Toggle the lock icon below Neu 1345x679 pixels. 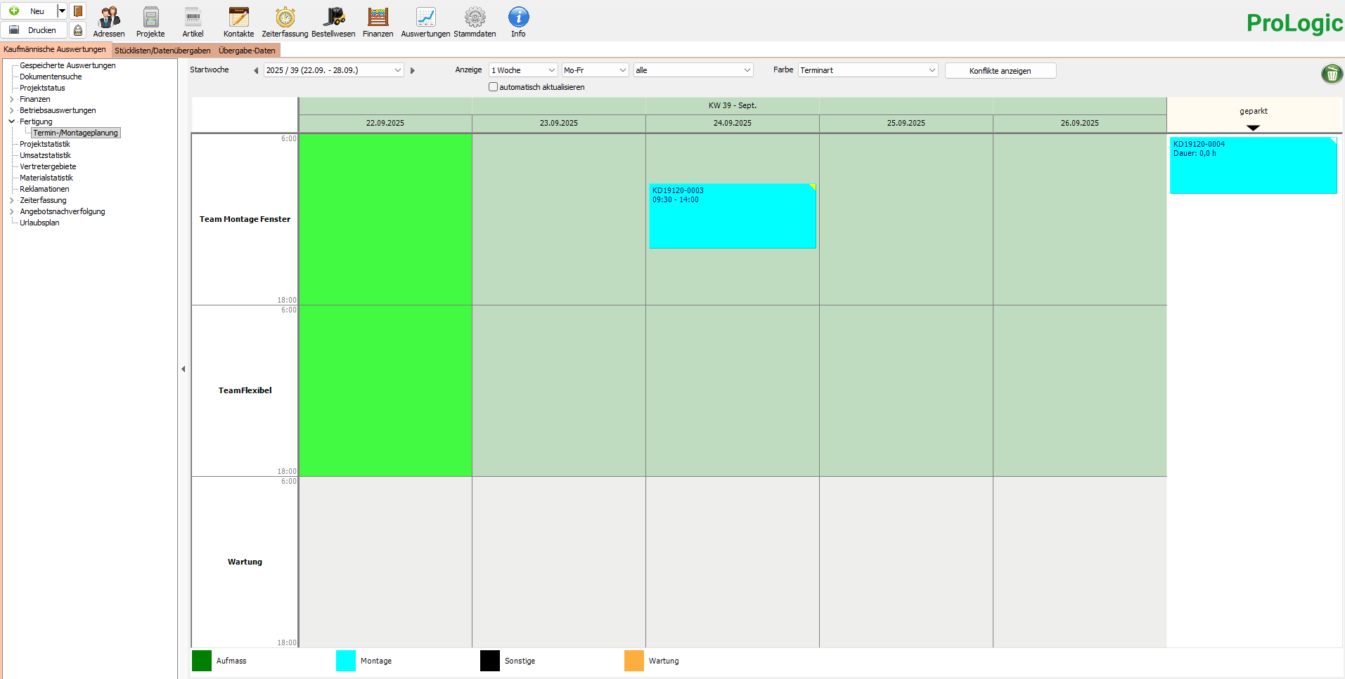[77, 30]
